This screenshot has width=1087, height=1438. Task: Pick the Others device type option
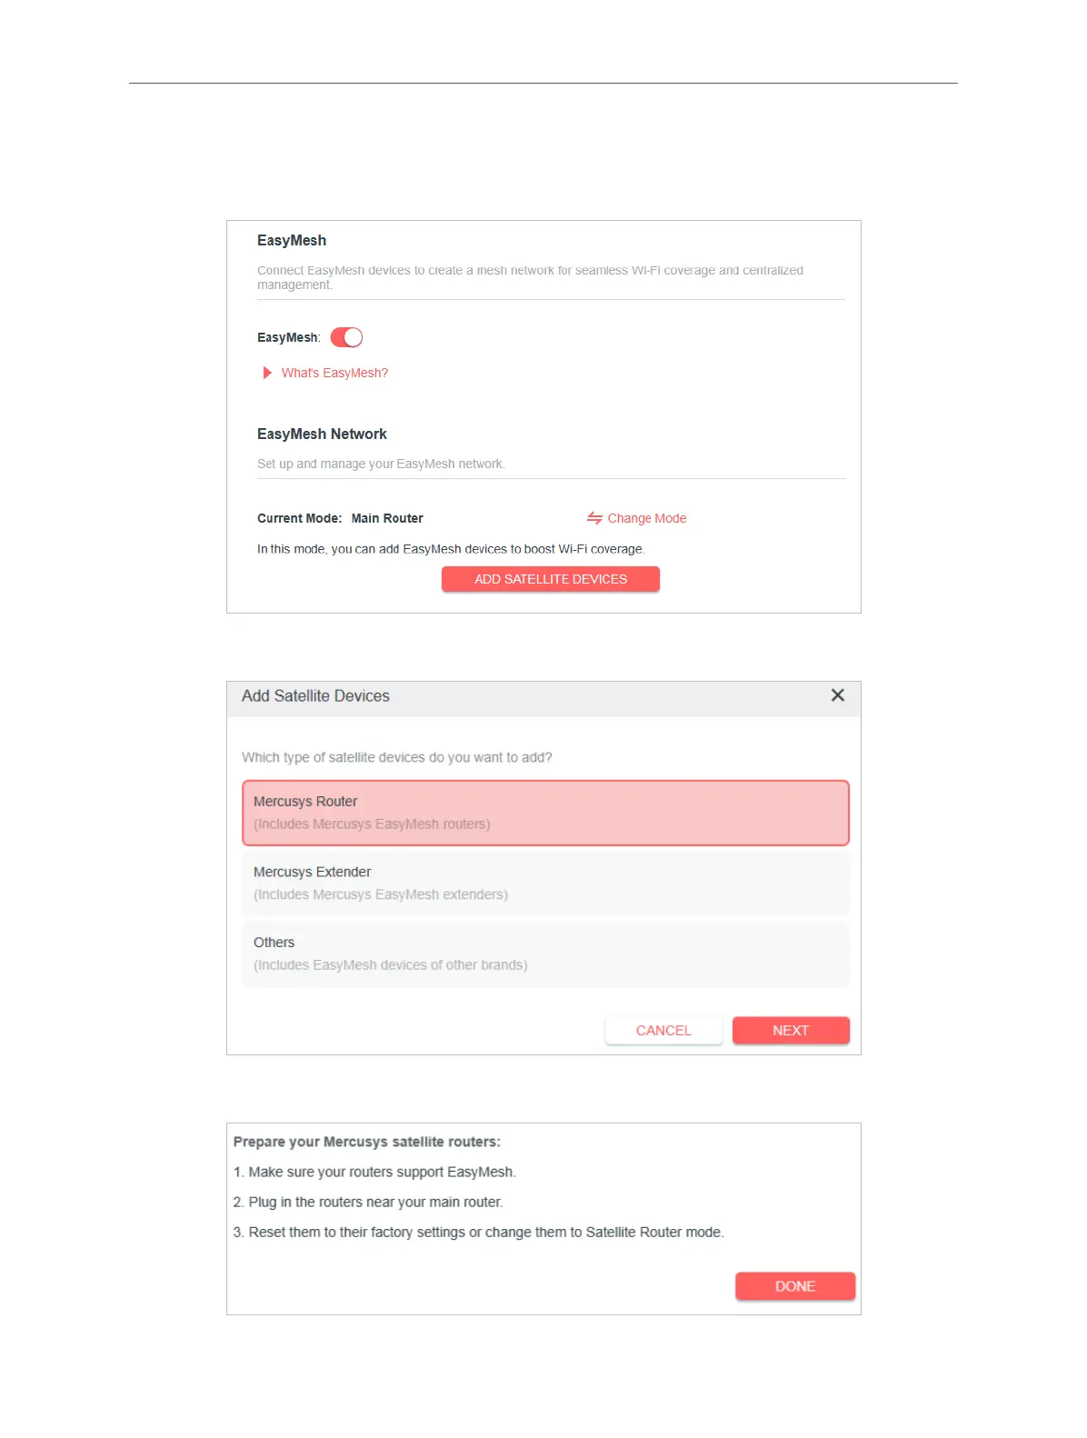click(x=545, y=954)
